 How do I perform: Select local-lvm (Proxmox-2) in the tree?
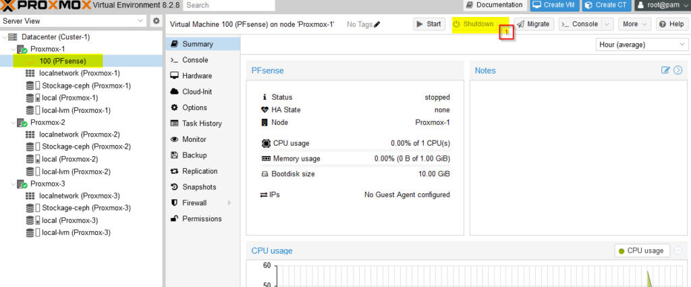tap(81, 172)
